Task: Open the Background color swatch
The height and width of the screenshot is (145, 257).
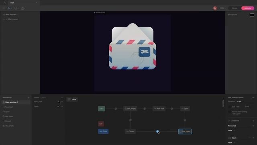Action: click(x=252, y=15)
